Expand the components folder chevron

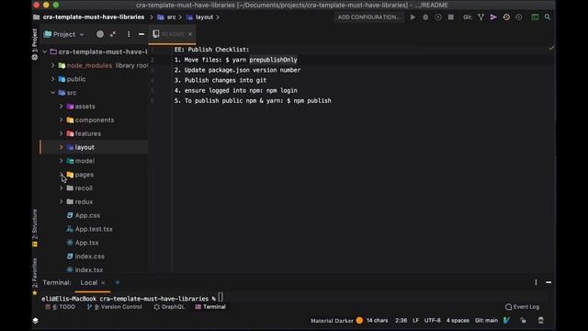(62, 120)
